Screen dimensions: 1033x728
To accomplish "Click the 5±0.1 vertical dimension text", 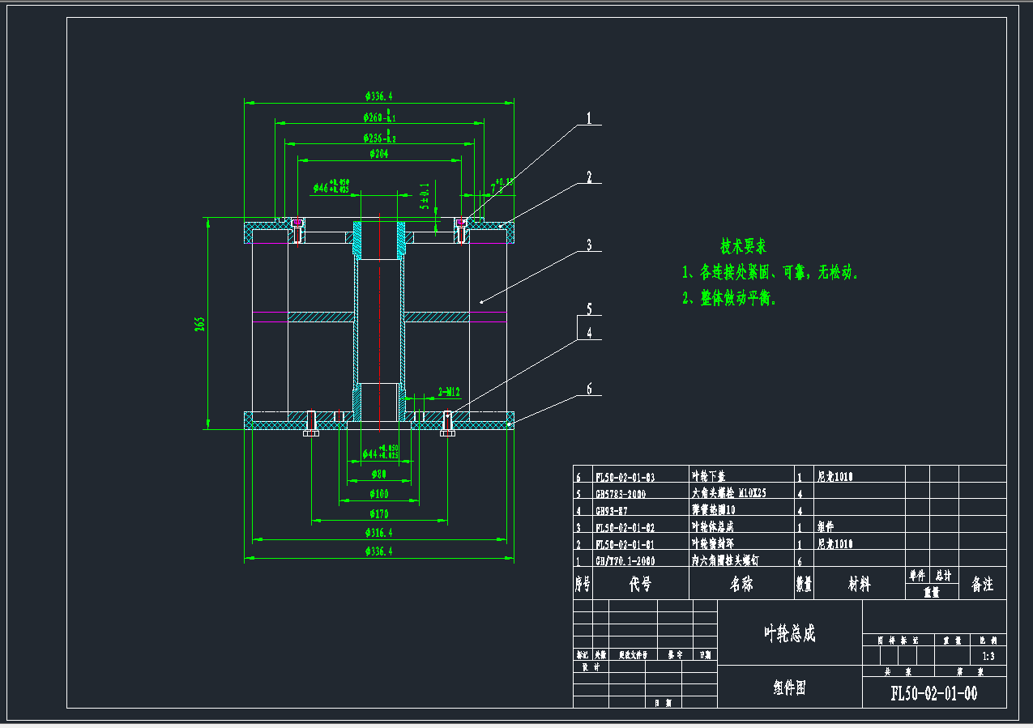I will pos(425,196).
